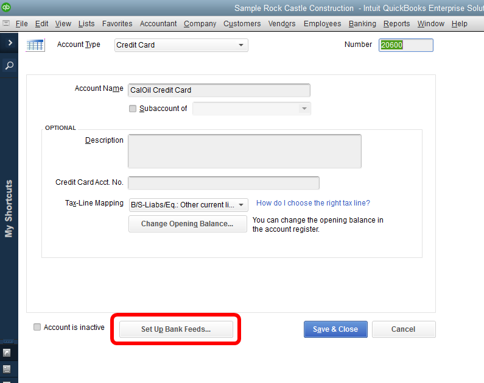Image resolution: width=484 pixels, height=383 pixels.
Task: Open the View menu
Action: point(63,24)
